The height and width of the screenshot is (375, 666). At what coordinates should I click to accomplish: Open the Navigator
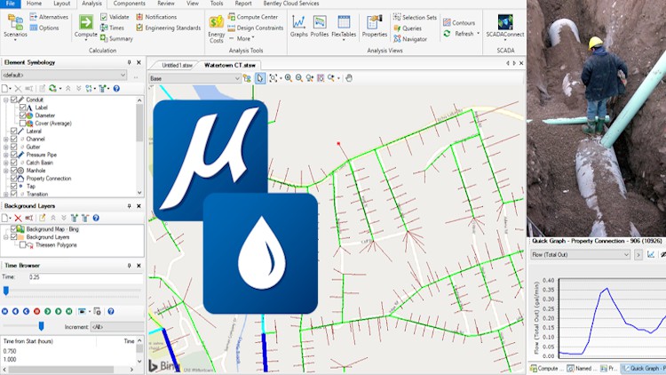click(410, 39)
